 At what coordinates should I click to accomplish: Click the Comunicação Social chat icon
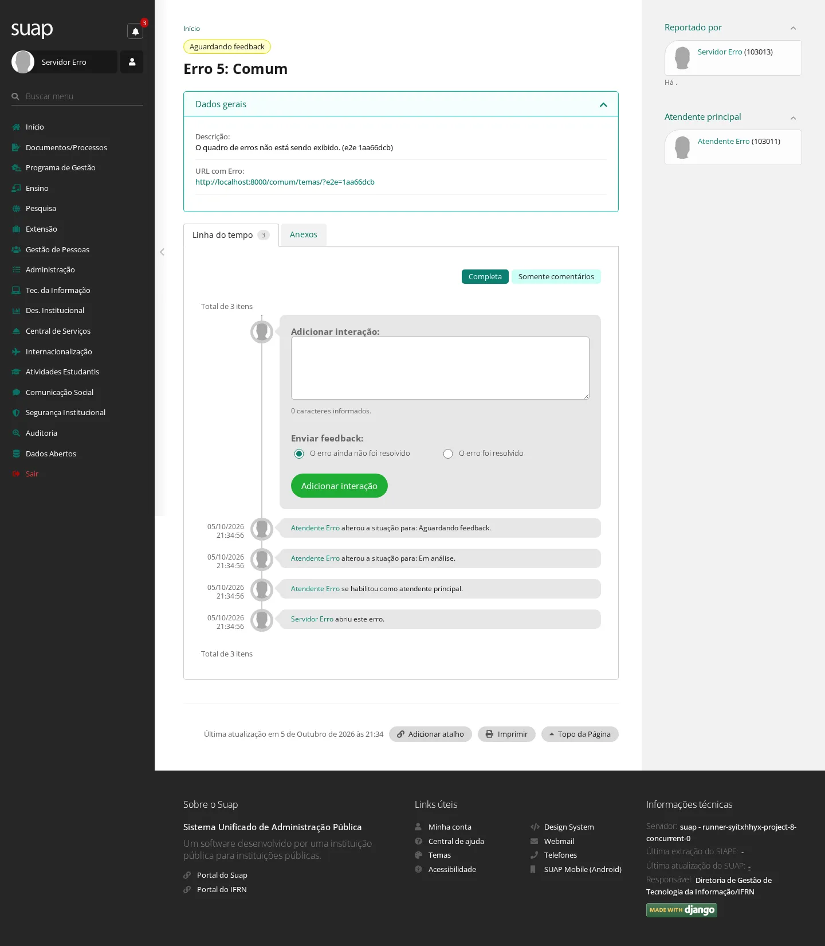pyautogui.click(x=16, y=393)
